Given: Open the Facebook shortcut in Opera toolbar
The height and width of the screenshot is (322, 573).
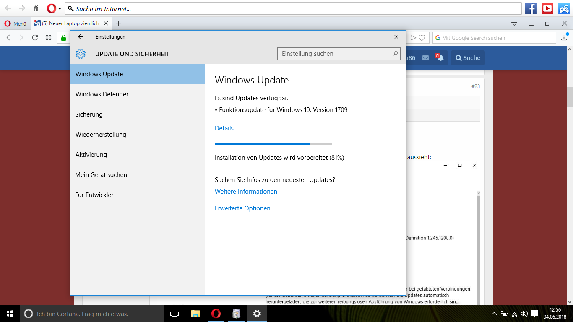Looking at the screenshot, I should coord(531,8).
